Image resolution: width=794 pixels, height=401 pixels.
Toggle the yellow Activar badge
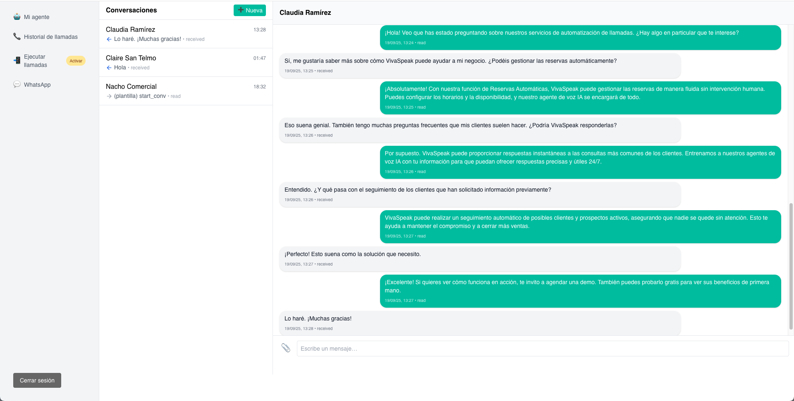(76, 61)
